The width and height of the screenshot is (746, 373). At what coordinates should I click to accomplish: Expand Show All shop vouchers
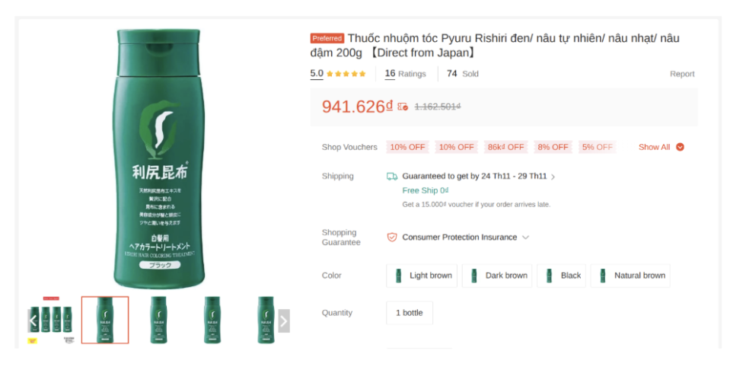[x=661, y=147]
